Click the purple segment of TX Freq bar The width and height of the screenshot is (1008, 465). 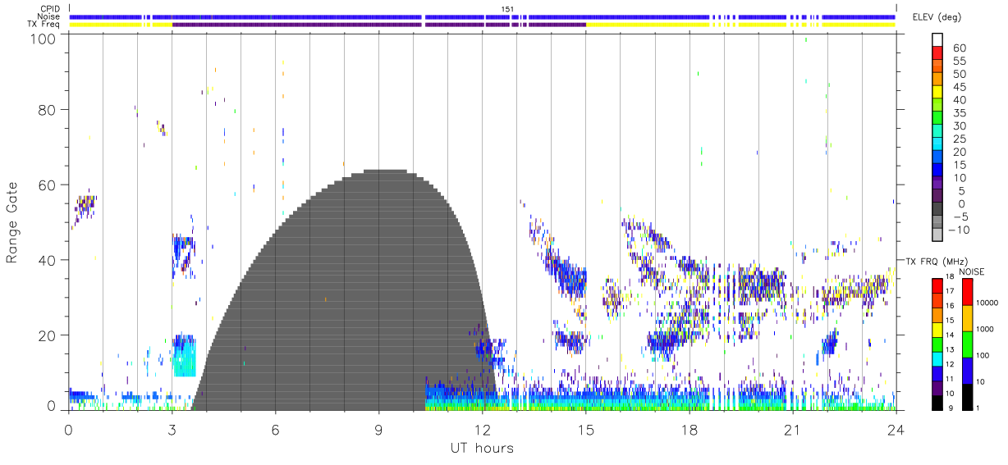pyautogui.click(x=379, y=25)
